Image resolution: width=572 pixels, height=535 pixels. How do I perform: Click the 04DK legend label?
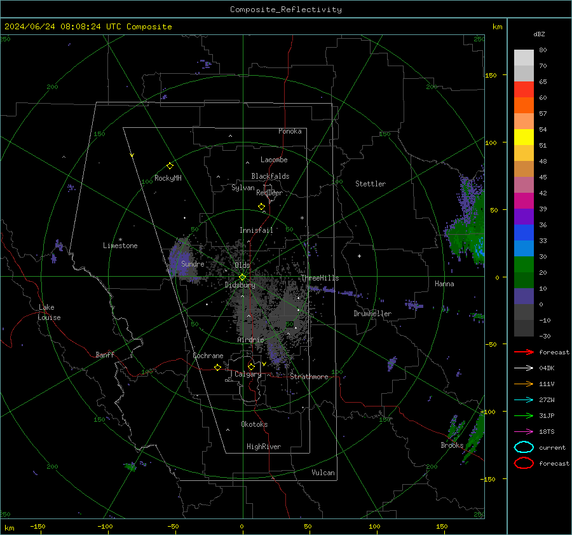[547, 368]
